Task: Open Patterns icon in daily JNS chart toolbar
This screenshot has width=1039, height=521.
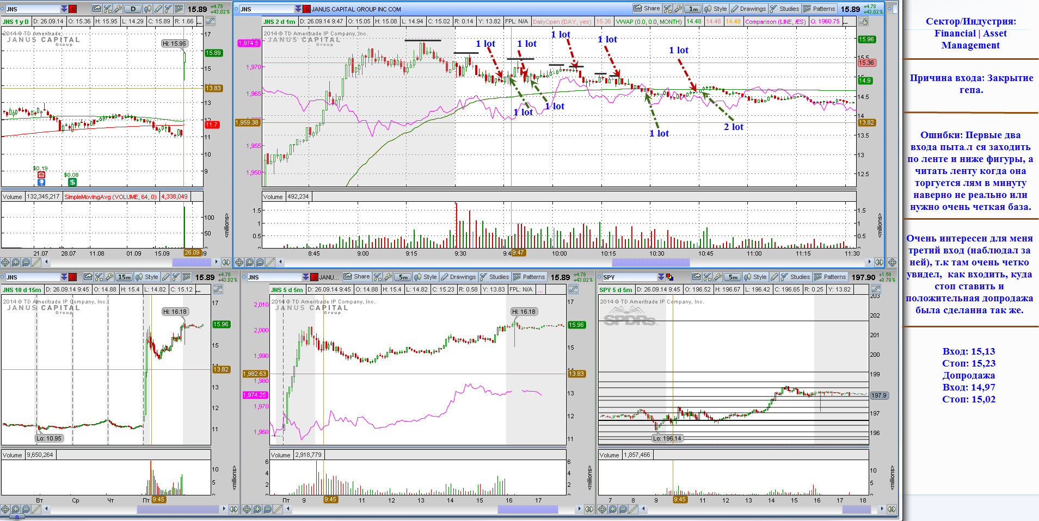Action: (179, 9)
